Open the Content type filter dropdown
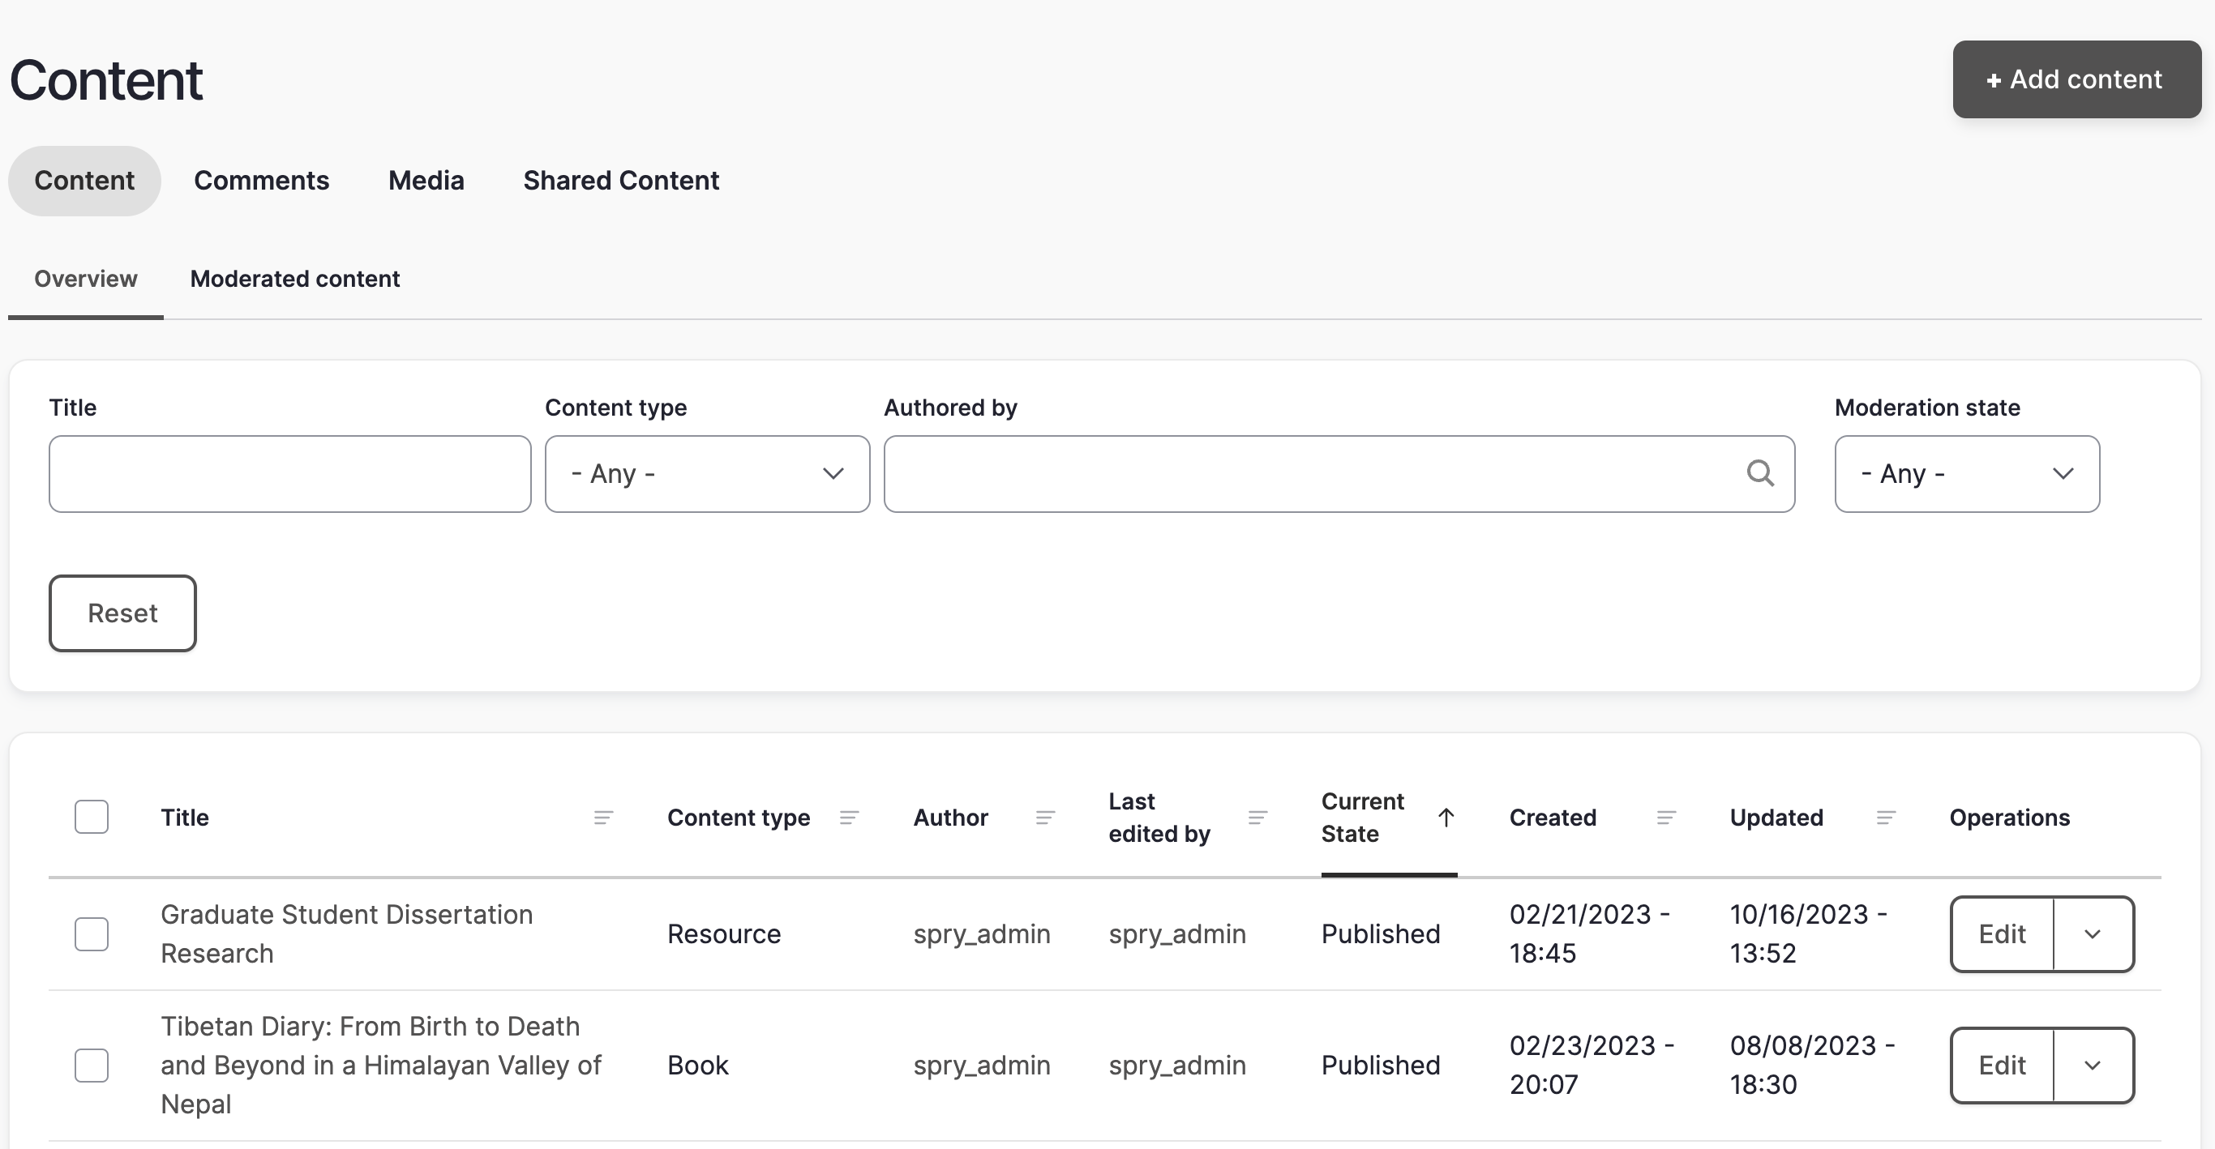 tap(707, 474)
